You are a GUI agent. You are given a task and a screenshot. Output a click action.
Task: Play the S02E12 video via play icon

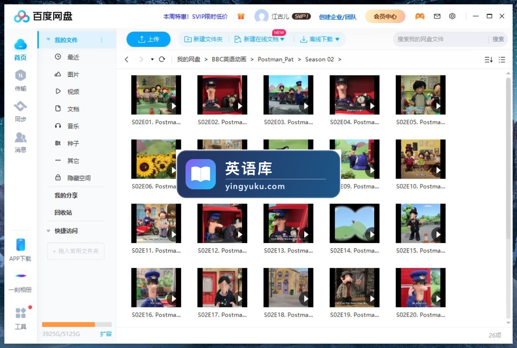[x=240, y=234]
